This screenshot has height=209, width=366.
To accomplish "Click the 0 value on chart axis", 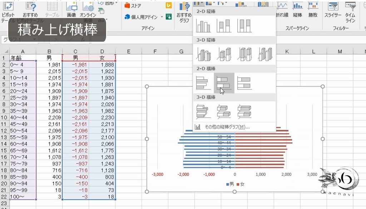I will point(235,174).
